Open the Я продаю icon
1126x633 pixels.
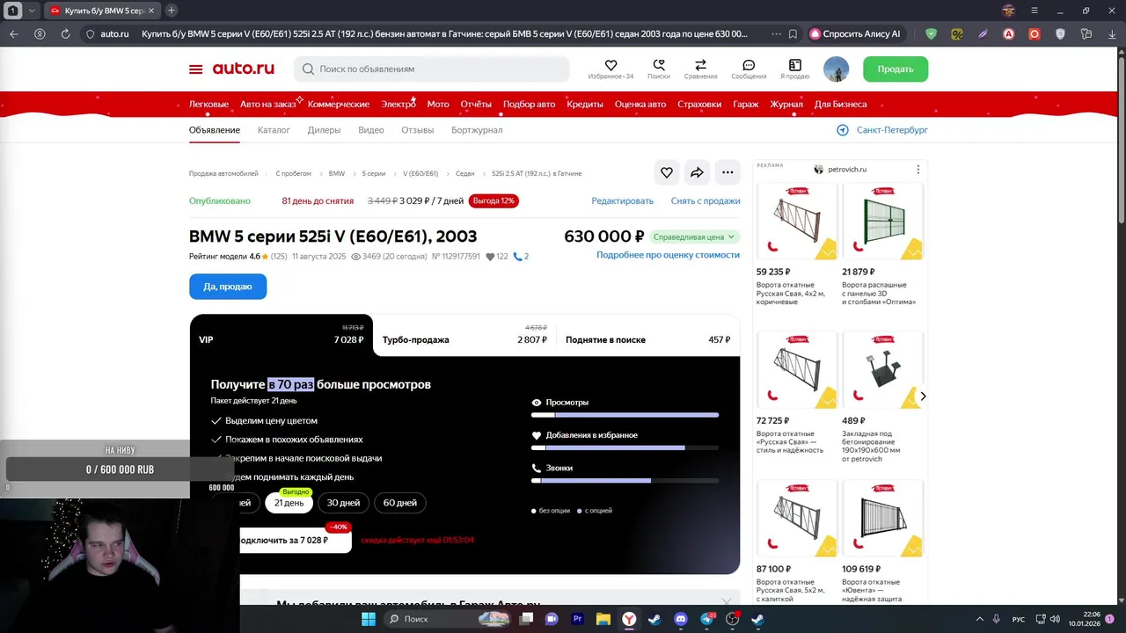[x=795, y=65]
